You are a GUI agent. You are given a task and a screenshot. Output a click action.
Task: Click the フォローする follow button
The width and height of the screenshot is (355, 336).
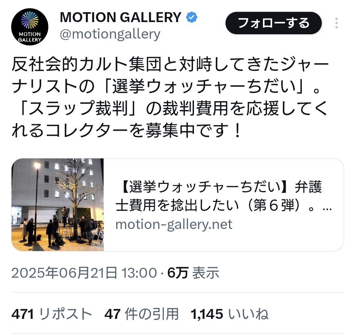pos(273,23)
